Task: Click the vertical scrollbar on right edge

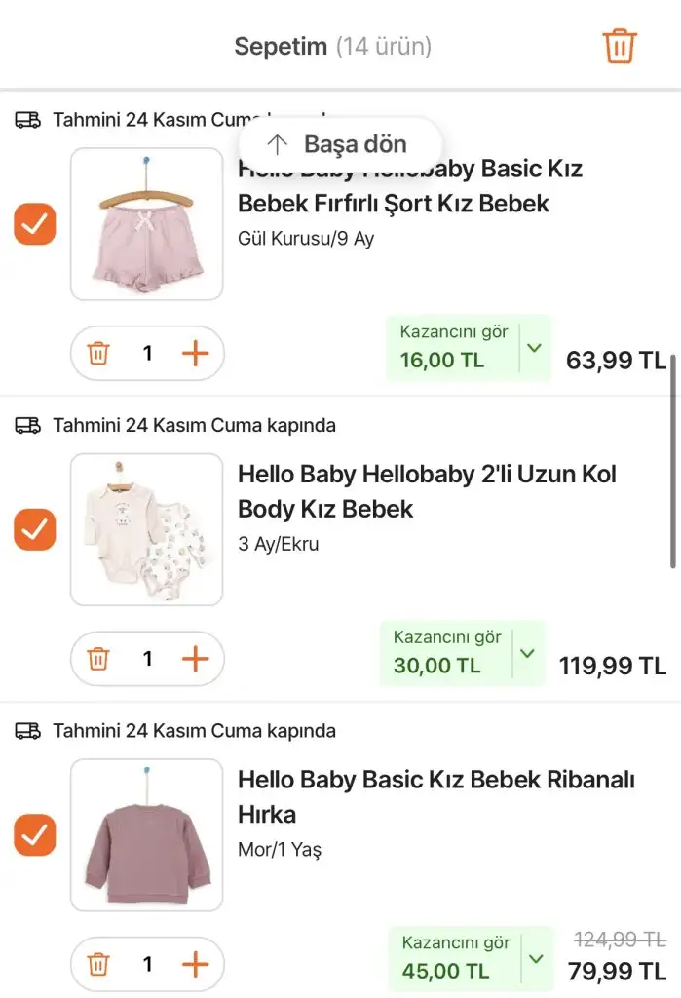Action: [672, 461]
